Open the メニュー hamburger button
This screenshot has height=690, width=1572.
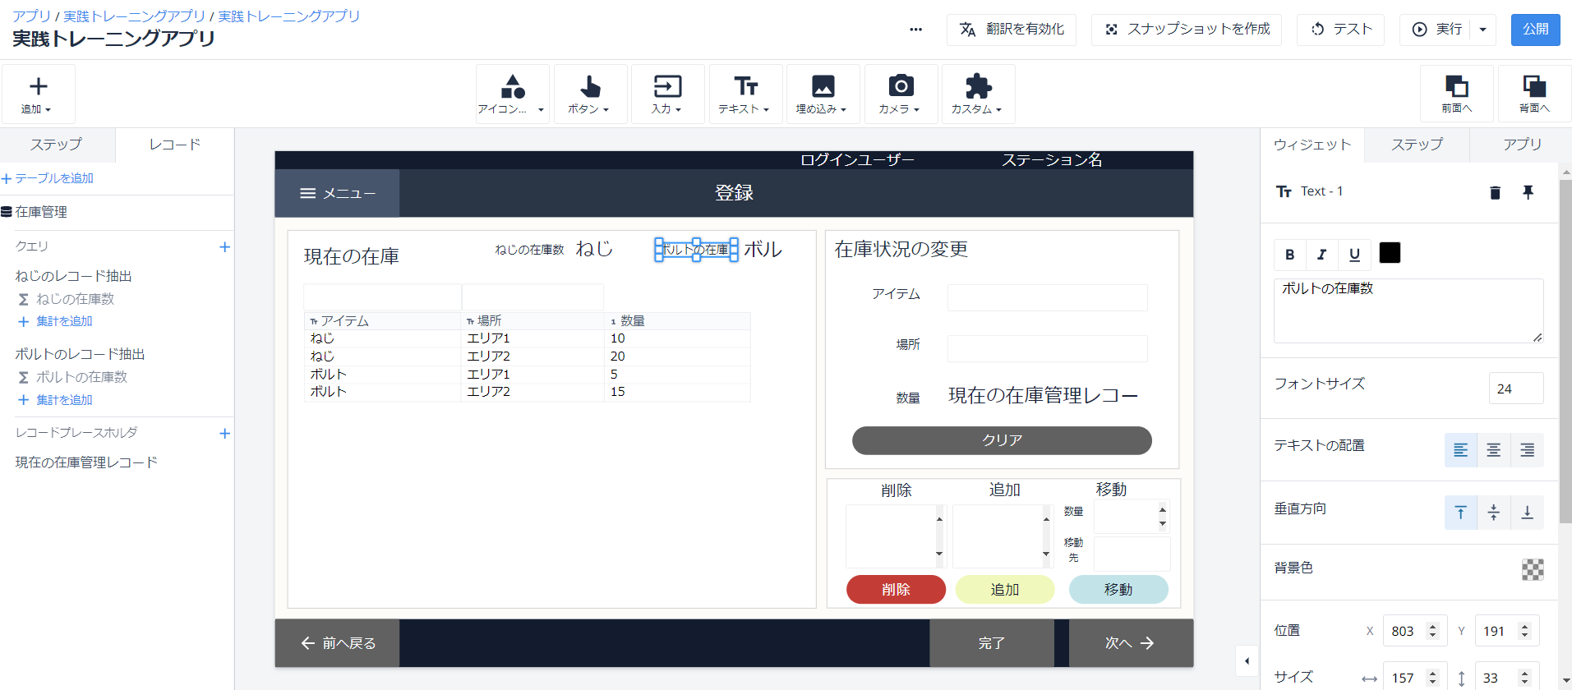[x=338, y=193]
